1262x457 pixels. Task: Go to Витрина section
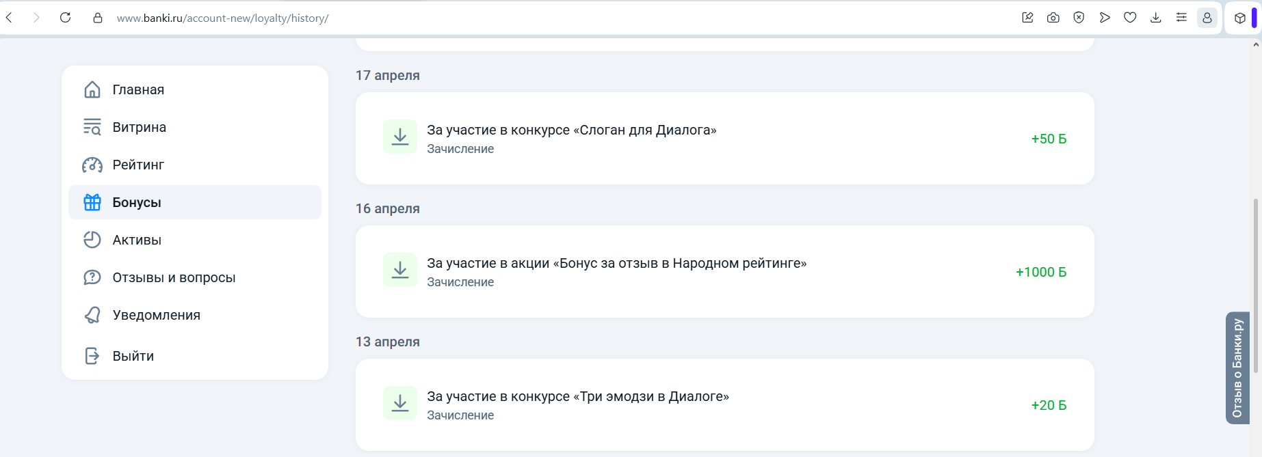[139, 127]
